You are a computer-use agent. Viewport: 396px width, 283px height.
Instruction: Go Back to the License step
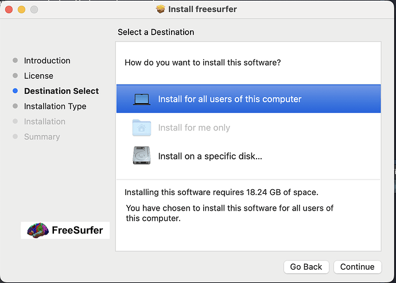[306, 267]
